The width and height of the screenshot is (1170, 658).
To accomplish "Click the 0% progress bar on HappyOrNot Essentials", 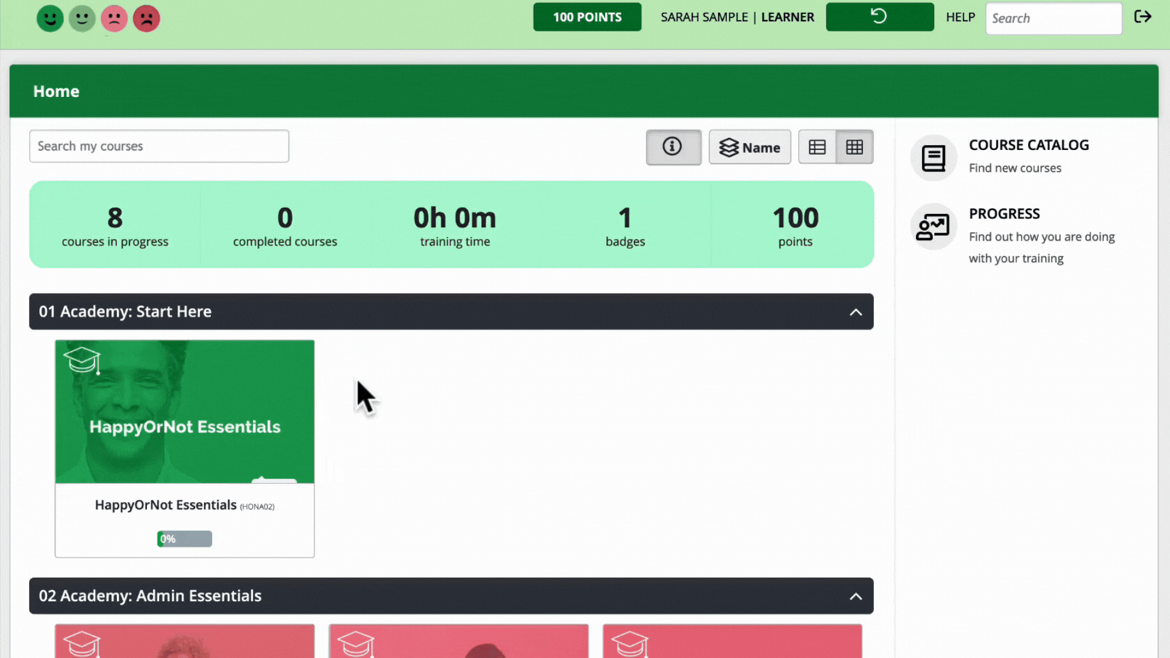I will (185, 539).
